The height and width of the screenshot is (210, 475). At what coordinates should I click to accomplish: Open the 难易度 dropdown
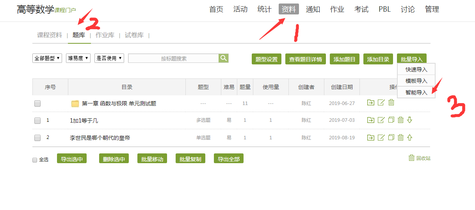78,58
